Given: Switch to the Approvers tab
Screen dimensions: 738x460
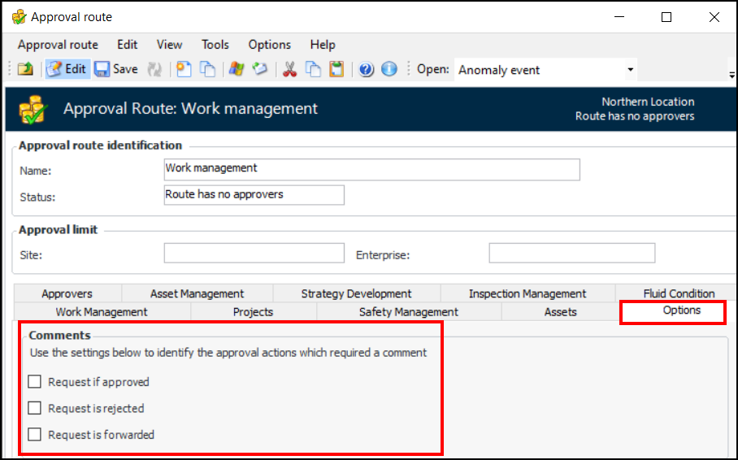Looking at the screenshot, I should click(x=67, y=293).
